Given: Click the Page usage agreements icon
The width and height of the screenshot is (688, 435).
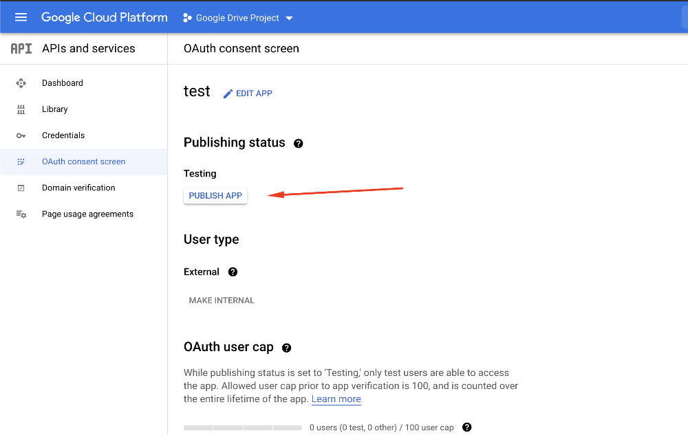Looking at the screenshot, I should (21, 214).
